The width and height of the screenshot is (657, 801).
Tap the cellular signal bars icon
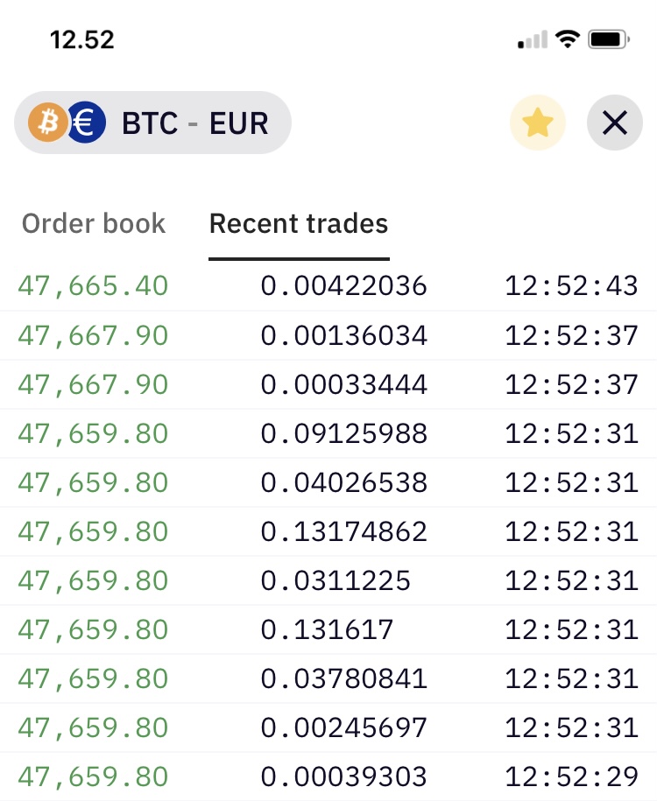(533, 40)
